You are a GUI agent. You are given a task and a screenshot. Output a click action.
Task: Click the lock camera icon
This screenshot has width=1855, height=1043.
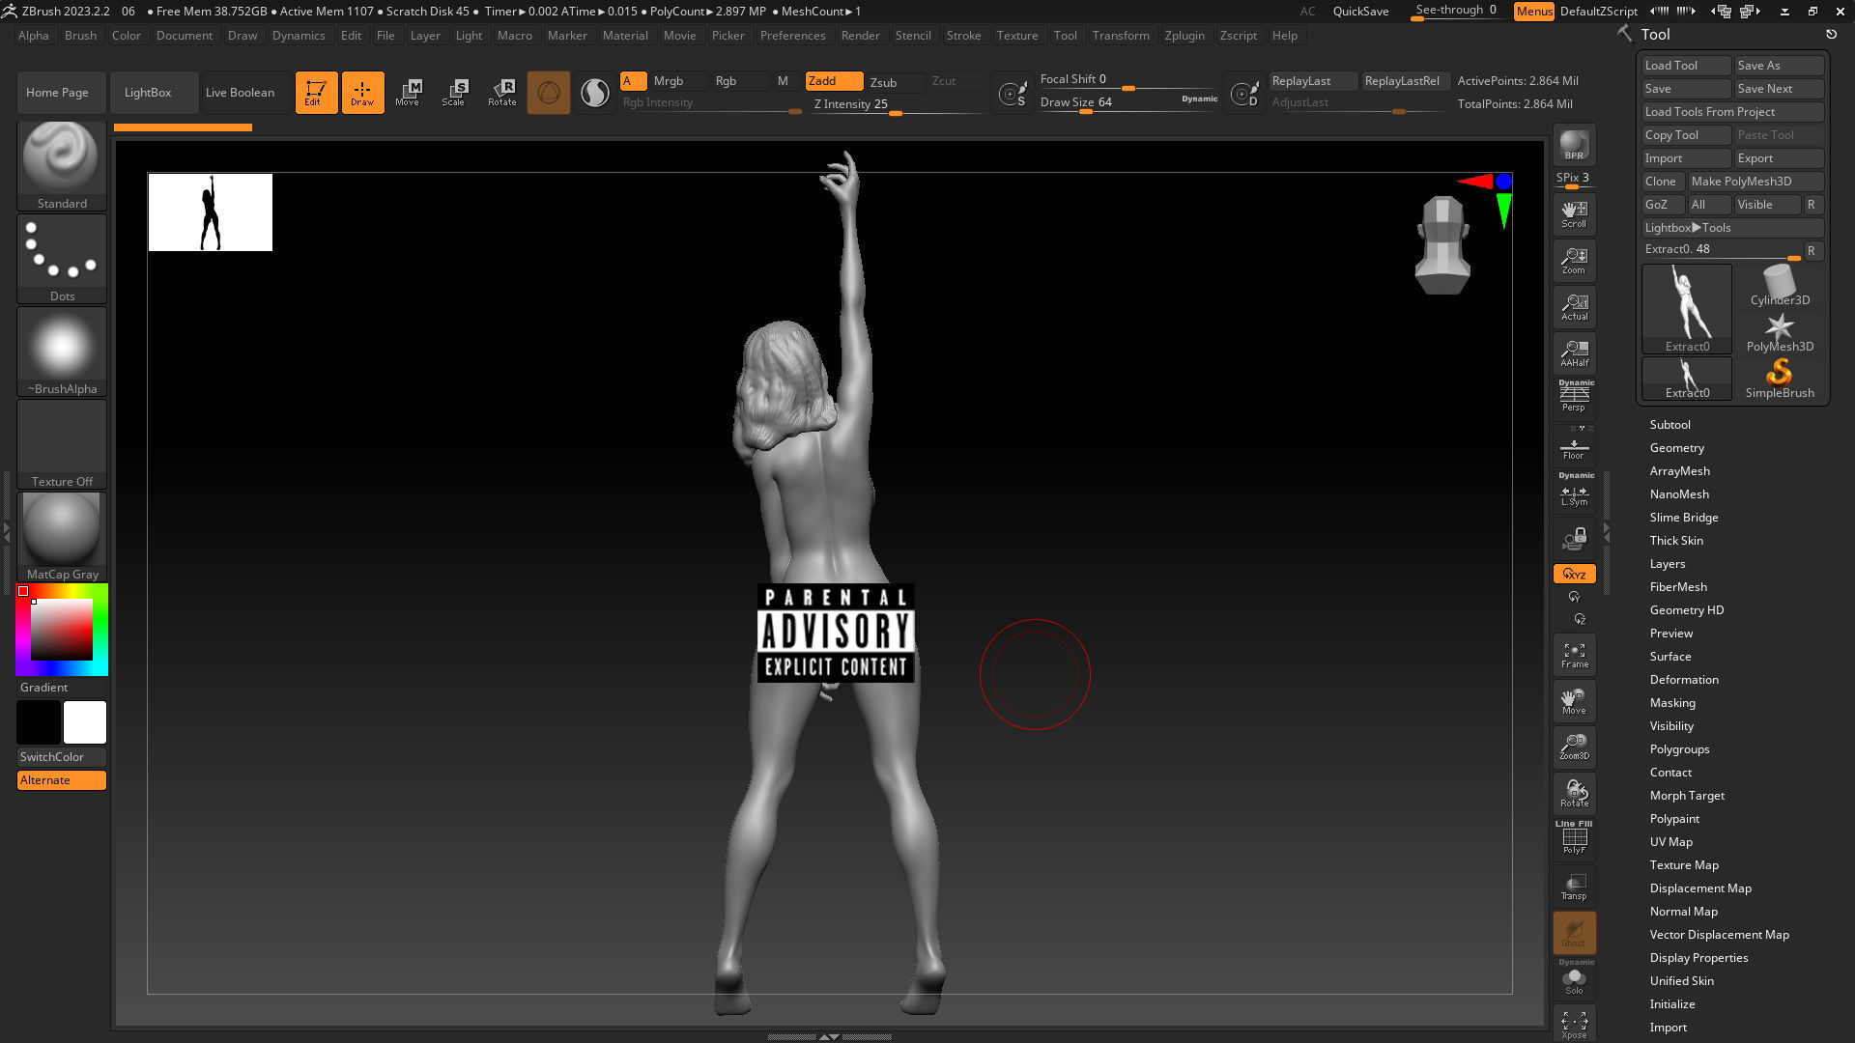coord(1574,538)
